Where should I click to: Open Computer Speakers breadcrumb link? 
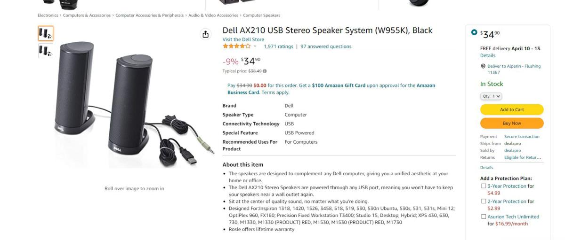tap(261, 15)
